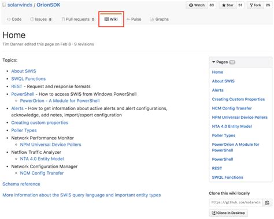274x219 pixels.
Task: Click Clone in Desktop button
Action: point(228,213)
